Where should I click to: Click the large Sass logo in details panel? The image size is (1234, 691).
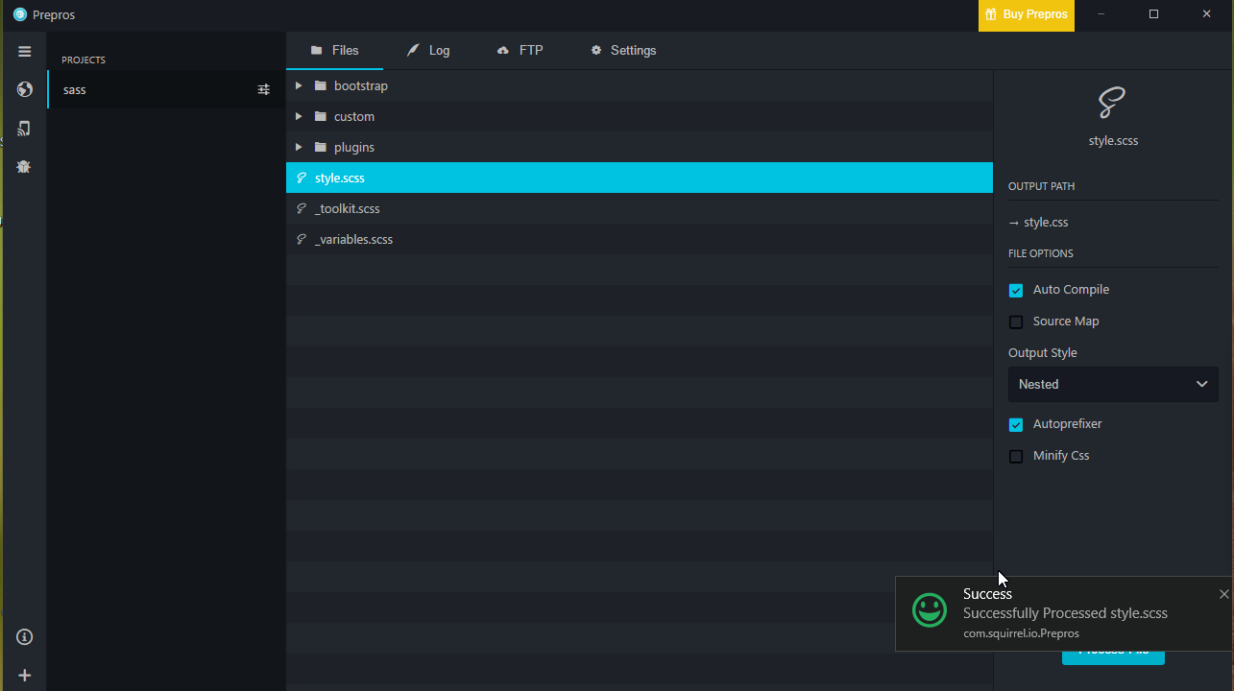(1112, 102)
